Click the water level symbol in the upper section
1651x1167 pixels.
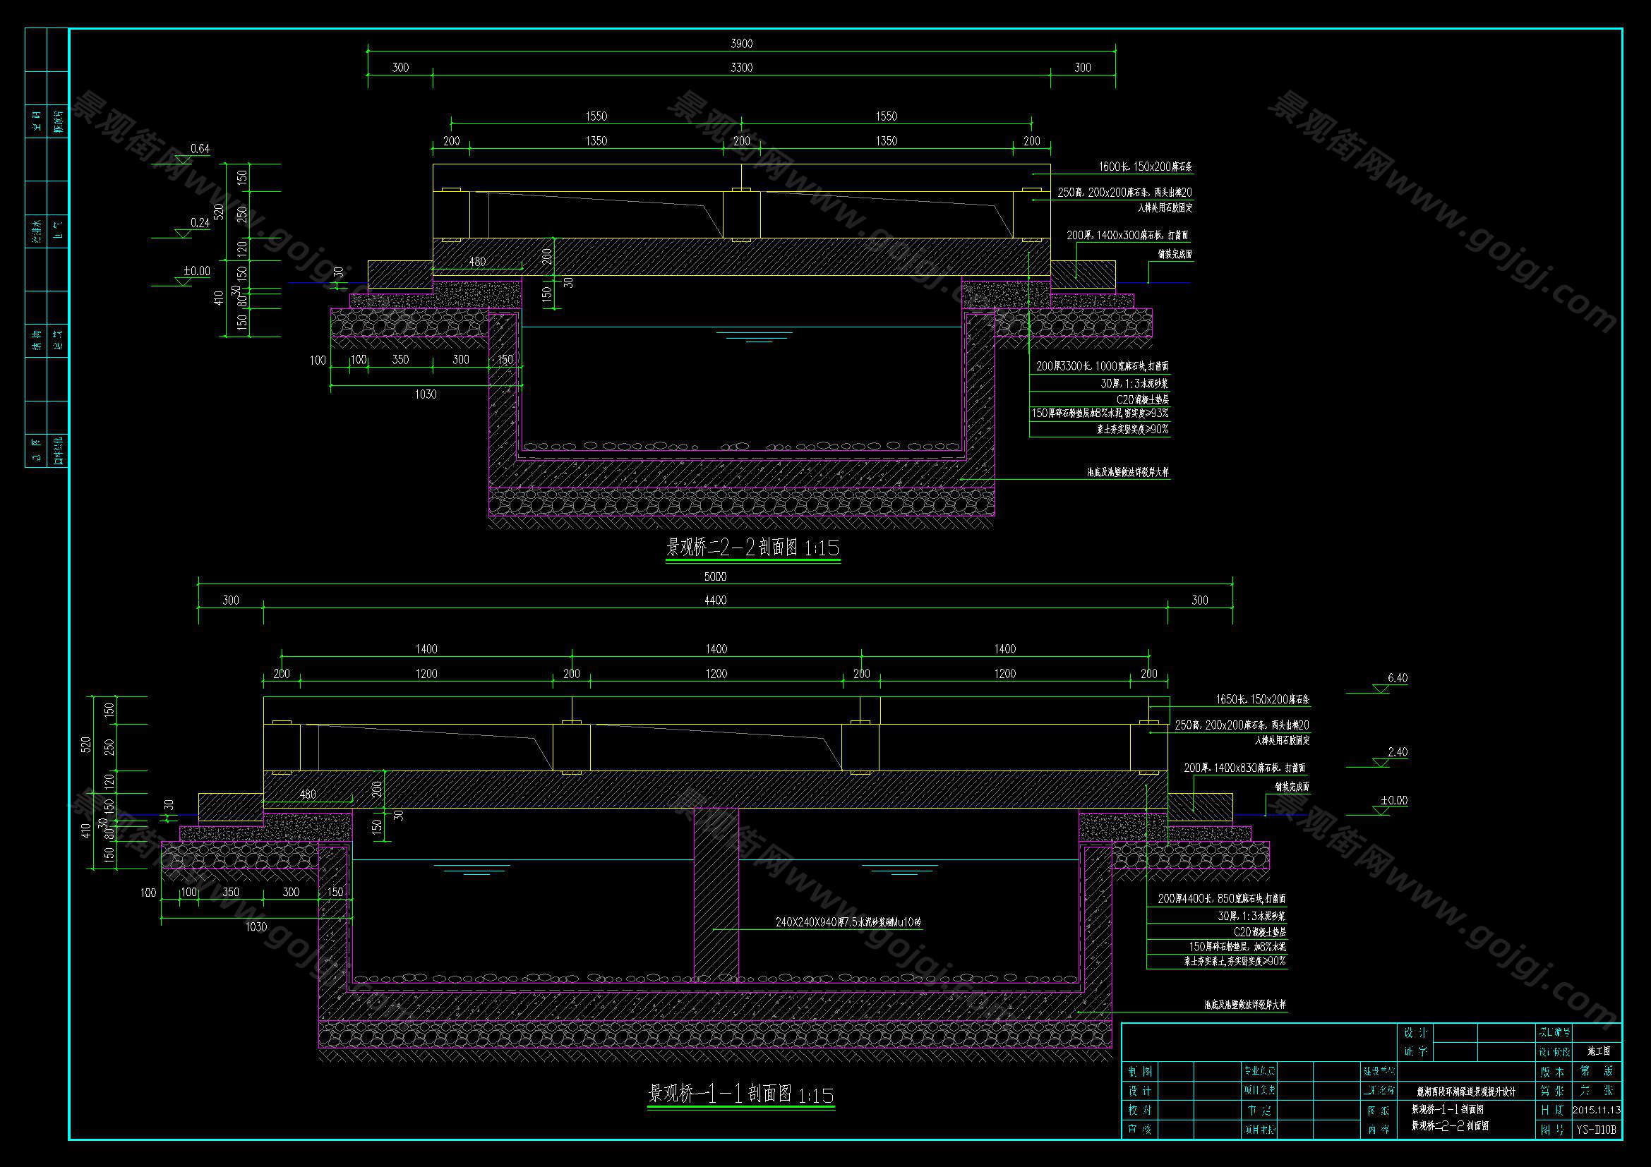pyautogui.click(x=755, y=336)
